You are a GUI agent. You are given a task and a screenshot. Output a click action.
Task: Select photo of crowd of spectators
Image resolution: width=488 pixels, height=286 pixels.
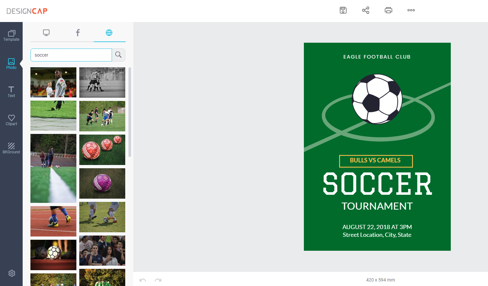[x=102, y=251]
